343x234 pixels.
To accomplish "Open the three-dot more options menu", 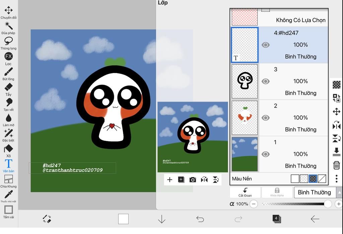I will [336, 179].
